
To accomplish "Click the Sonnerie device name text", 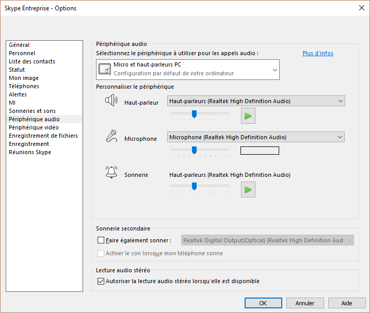I will pyautogui.click(x=230, y=175).
